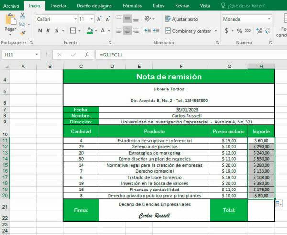Toggle underline S formatting
The image size is (287, 235).
click(x=57, y=31)
